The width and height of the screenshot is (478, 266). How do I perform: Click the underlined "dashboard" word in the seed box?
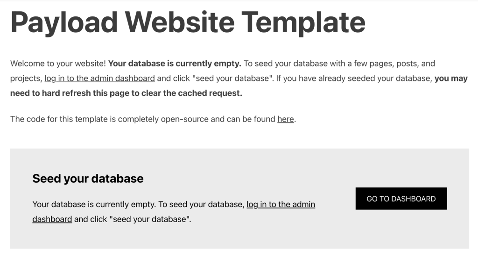(52, 219)
